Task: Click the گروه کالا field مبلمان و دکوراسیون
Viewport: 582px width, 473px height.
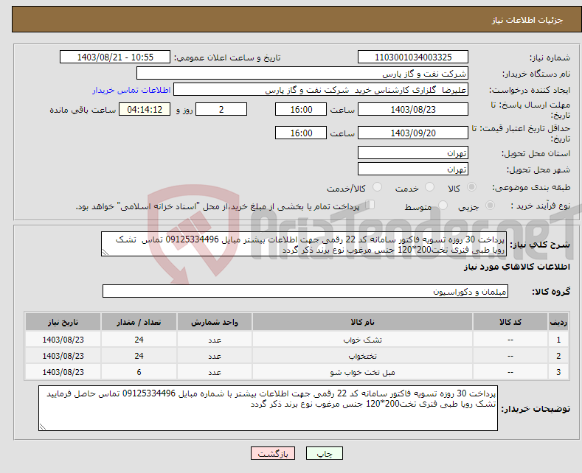Action: pyautogui.click(x=305, y=291)
